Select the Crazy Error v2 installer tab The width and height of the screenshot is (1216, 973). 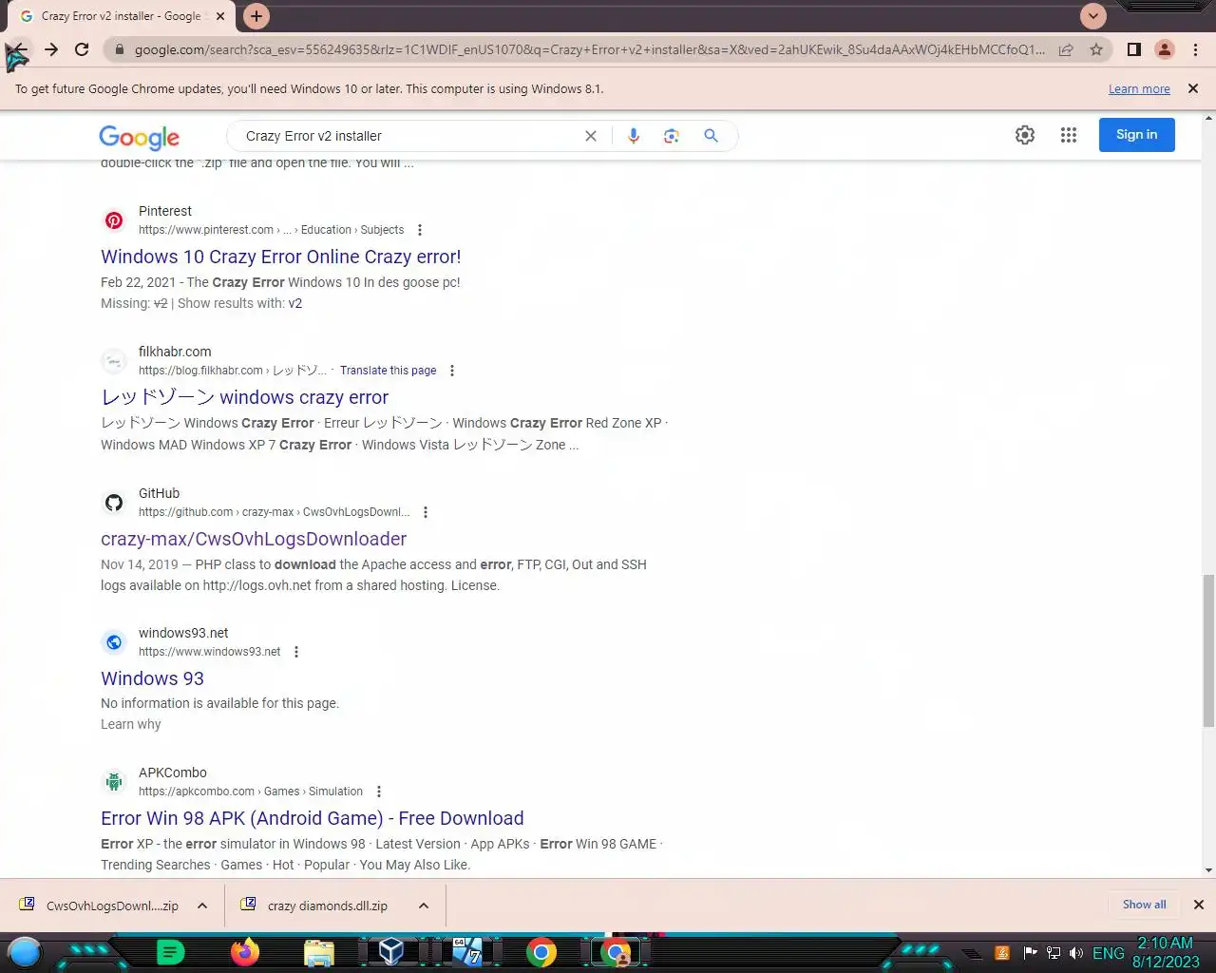click(119, 16)
